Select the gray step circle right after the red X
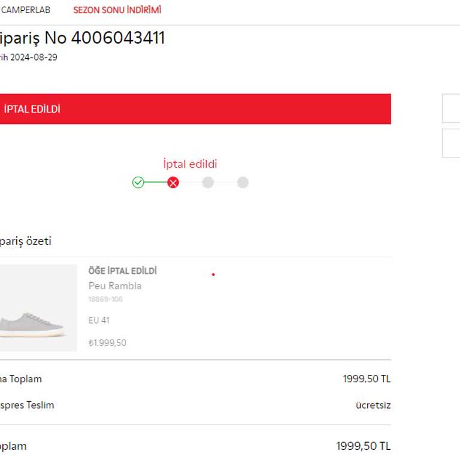This screenshot has width=460, height=460. 208,183
